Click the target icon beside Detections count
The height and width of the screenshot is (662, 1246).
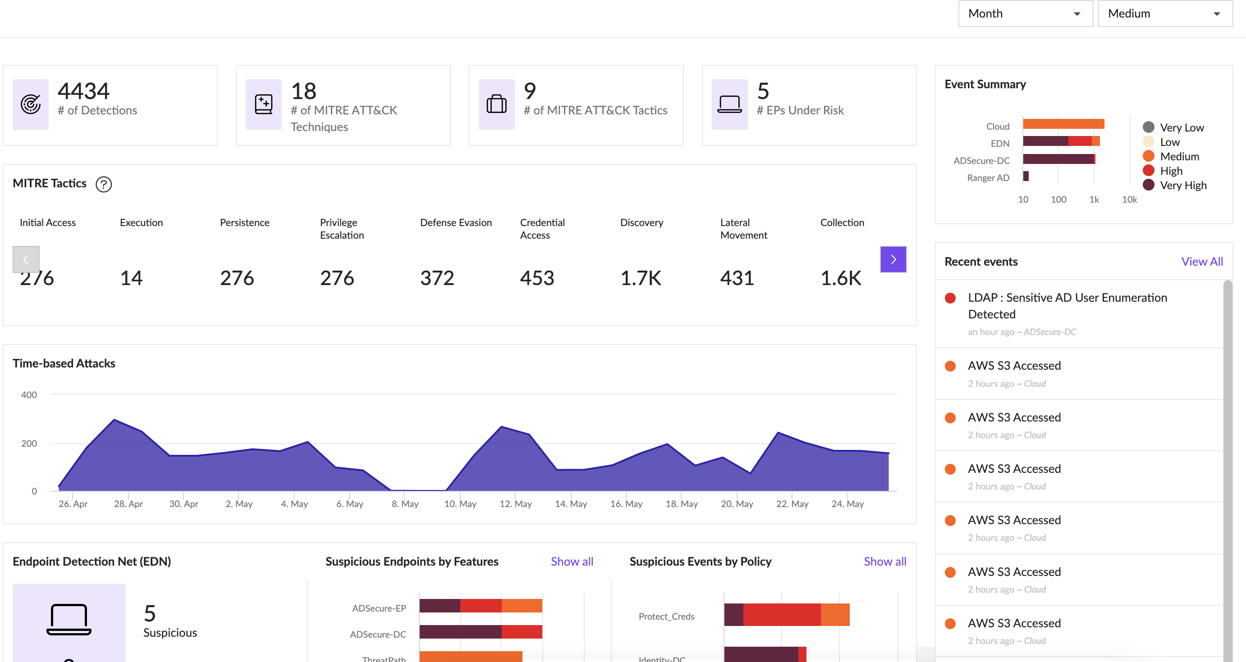pos(31,104)
